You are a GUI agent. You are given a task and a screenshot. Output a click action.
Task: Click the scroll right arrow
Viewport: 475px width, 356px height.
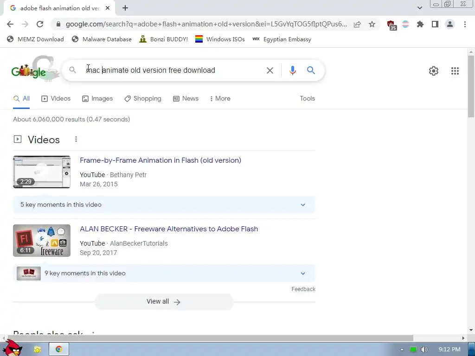[x=463, y=338]
